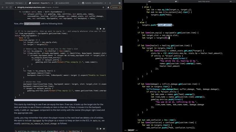Reload the bfnightly page
236x132 pixels.
[11, 7]
